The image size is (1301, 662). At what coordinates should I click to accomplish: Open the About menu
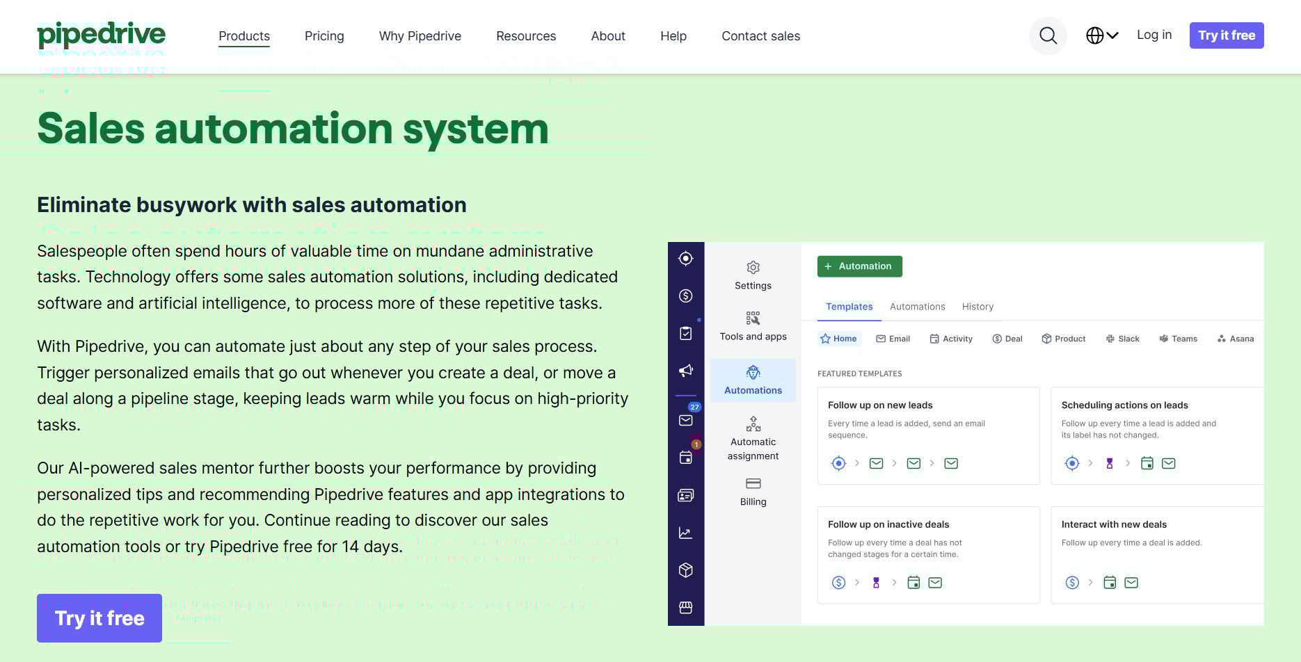click(608, 36)
